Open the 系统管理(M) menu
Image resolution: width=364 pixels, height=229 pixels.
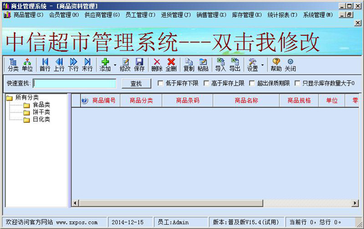coord(318,15)
